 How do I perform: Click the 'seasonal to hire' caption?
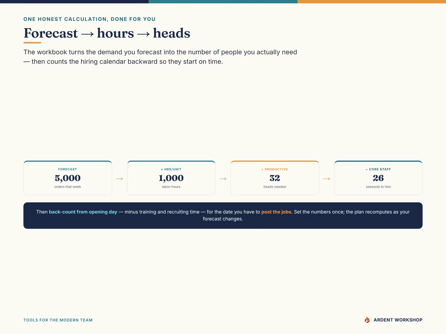pos(378,187)
